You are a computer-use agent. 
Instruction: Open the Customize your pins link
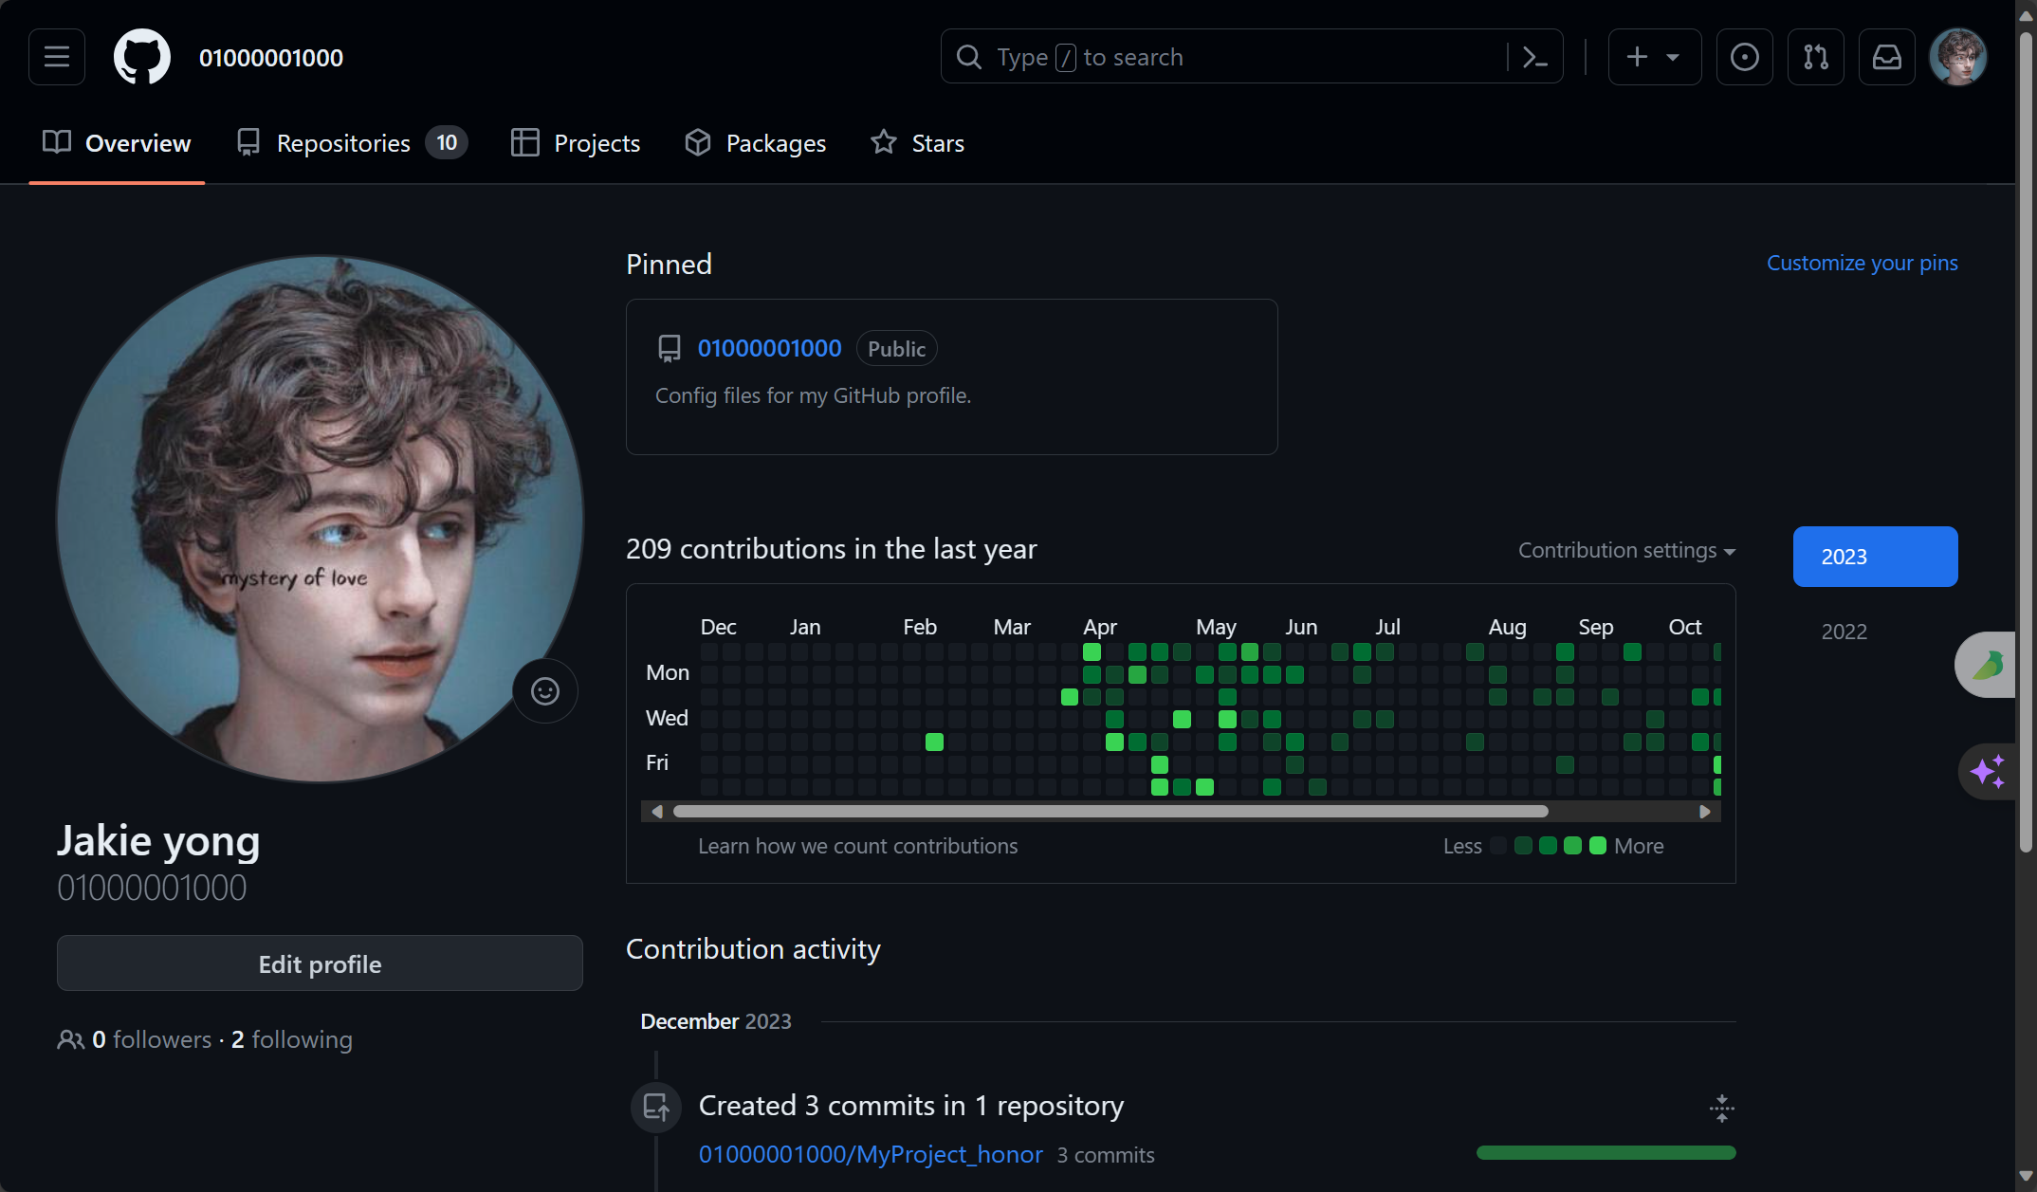pos(1862,263)
